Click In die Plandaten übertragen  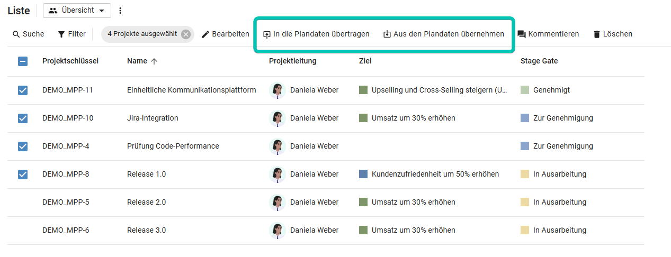click(316, 34)
